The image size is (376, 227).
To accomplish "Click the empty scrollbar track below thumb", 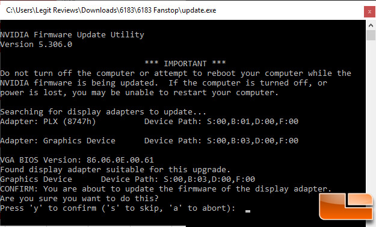I will 371,115.
